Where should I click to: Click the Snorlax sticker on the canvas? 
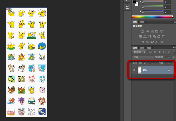click(x=32, y=101)
